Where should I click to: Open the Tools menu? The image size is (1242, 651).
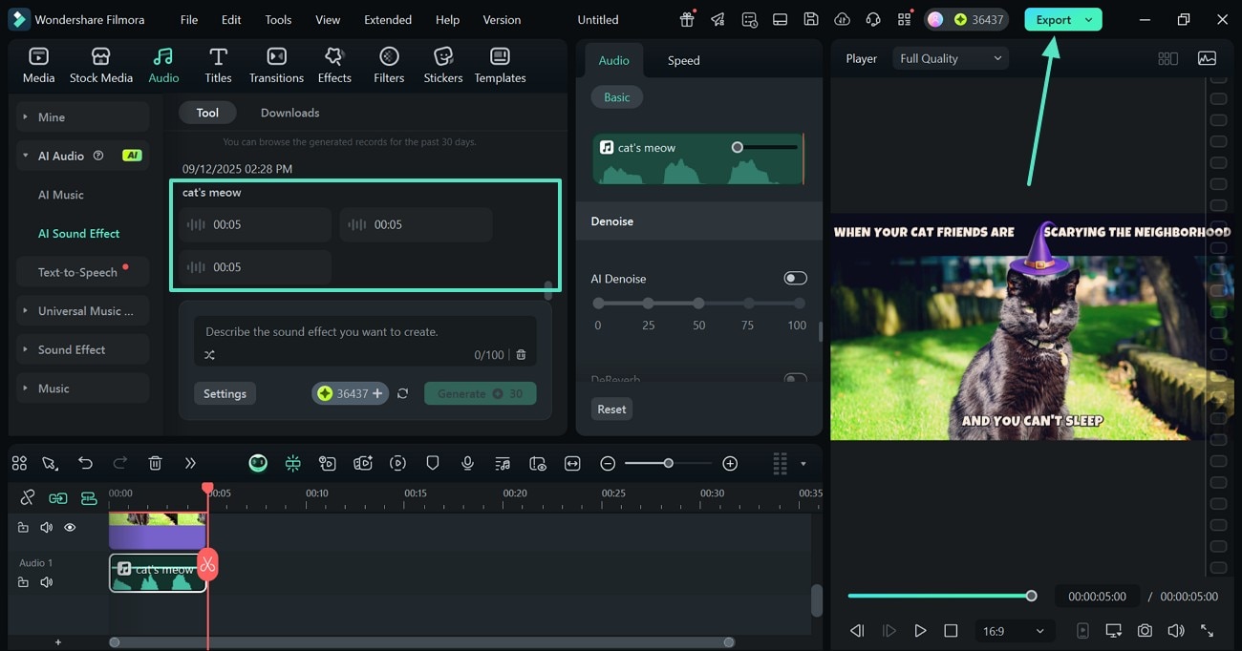(277, 18)
